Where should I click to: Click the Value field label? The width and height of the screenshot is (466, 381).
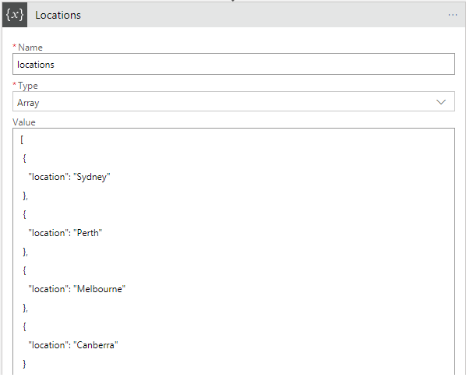pos(24,122)
